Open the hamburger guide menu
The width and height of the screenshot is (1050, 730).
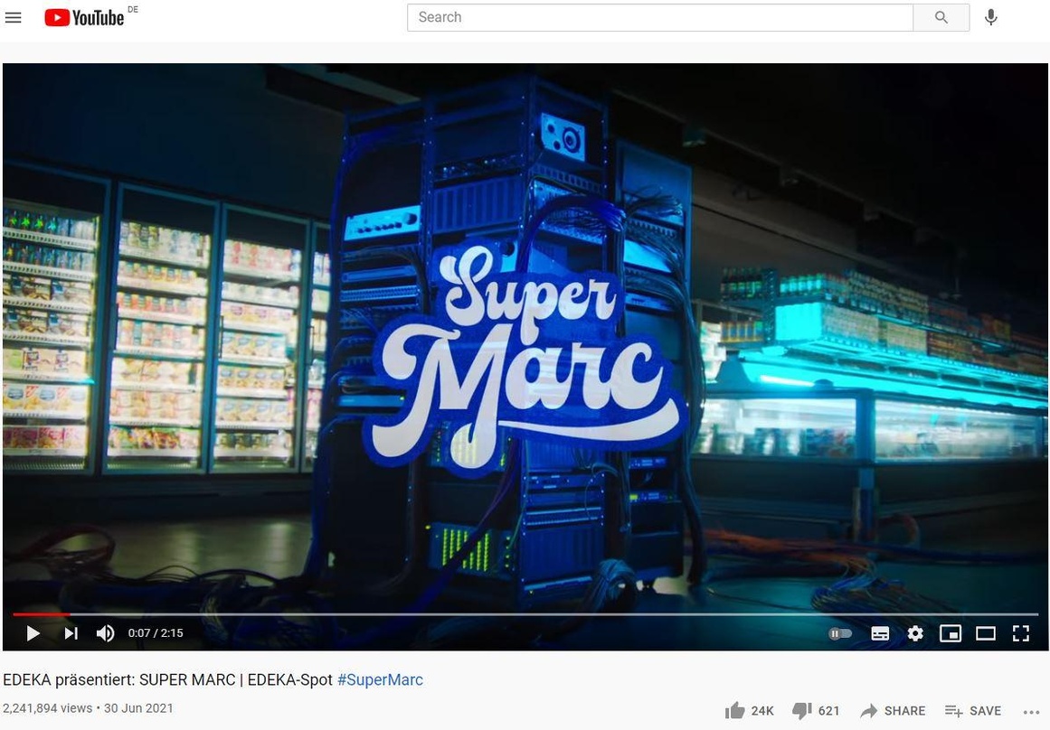click(14, 17)
